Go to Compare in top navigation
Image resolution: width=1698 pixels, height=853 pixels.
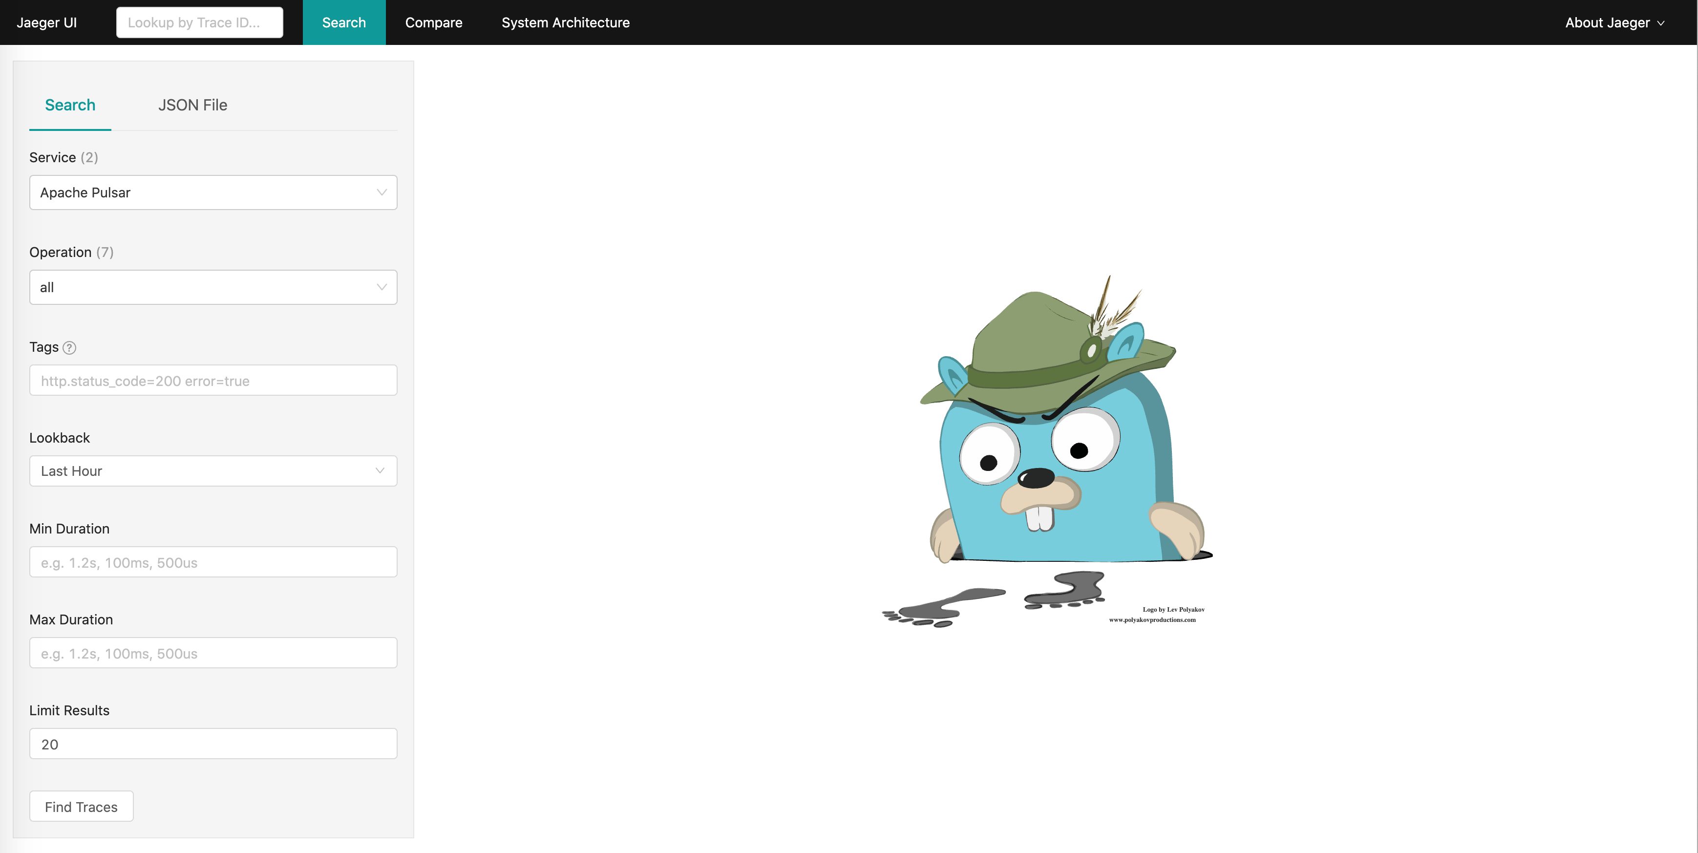[433, 22]
